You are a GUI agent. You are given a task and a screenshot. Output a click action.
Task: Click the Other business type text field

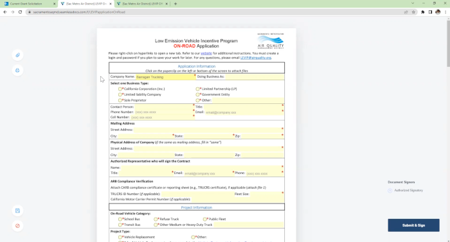[248, 100]
